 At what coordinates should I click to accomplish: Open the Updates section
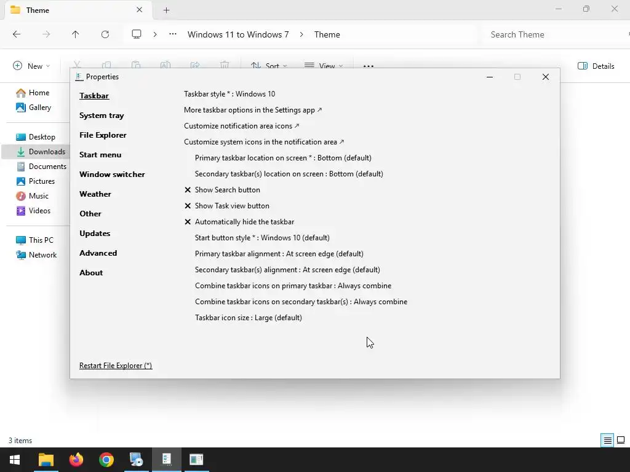95,233
